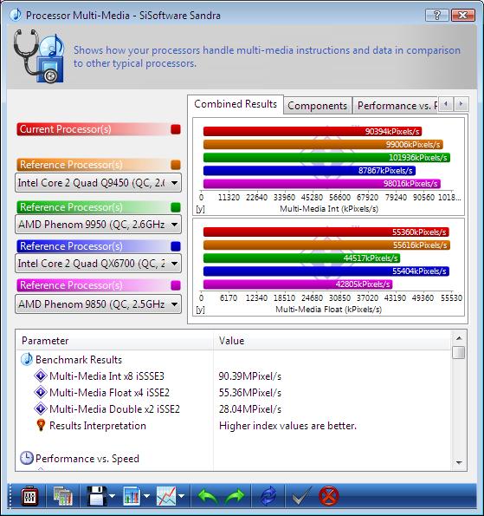Click the Benchmark Results note icon
This screenshot has height=516, width=484.
[x=26, y=359]
